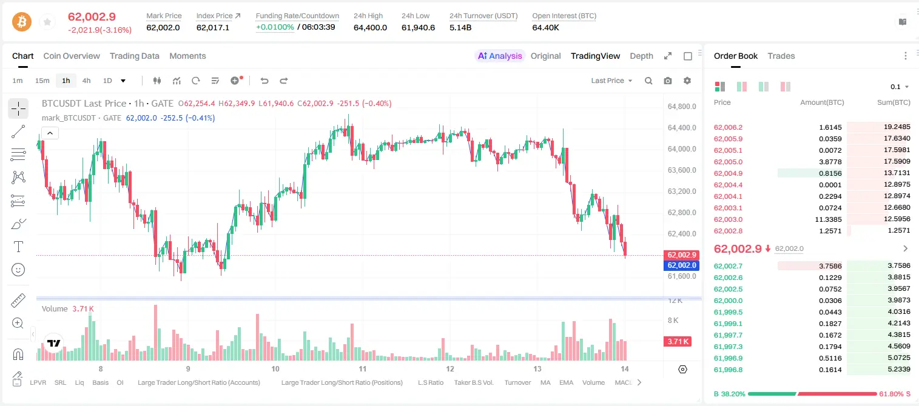Switch to the Trades tab

(x=781, y=56)
